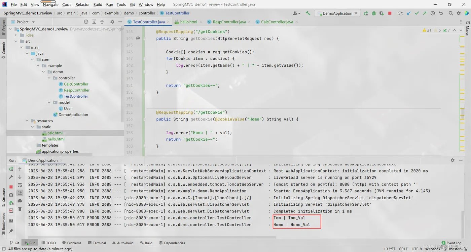Viewport: 471px width, 252px height.
Task: Open the Terminal tool window
Action: click(96, 243)
